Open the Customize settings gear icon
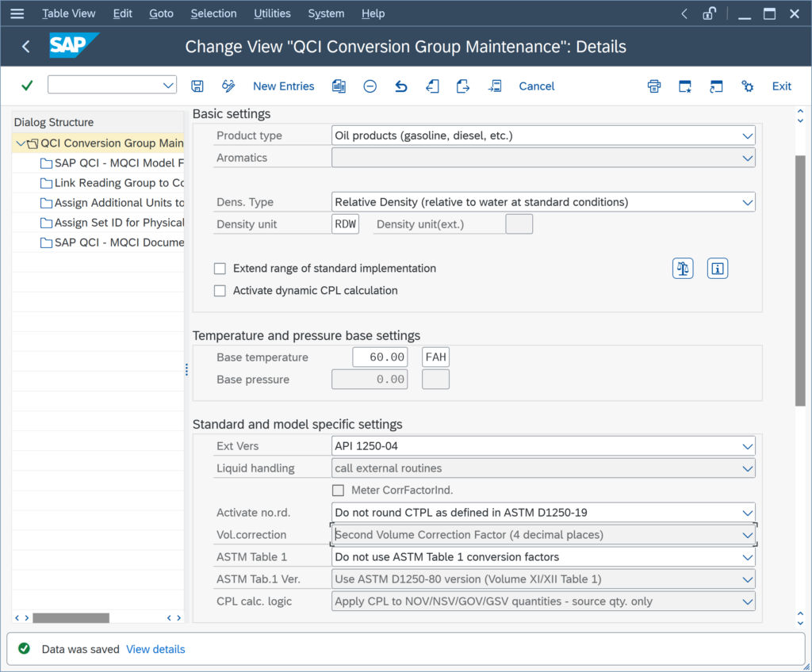This screenshot has height=672, width=812. click(x=747, y=86)
